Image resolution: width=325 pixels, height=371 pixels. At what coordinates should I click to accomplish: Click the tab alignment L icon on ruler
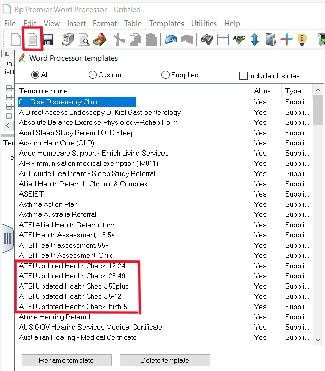click(x=6, y=54)
